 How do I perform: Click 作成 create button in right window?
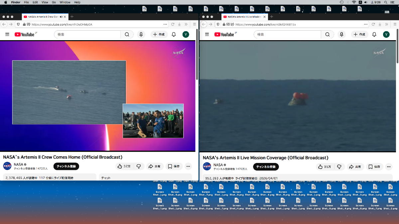pos(359,35)
